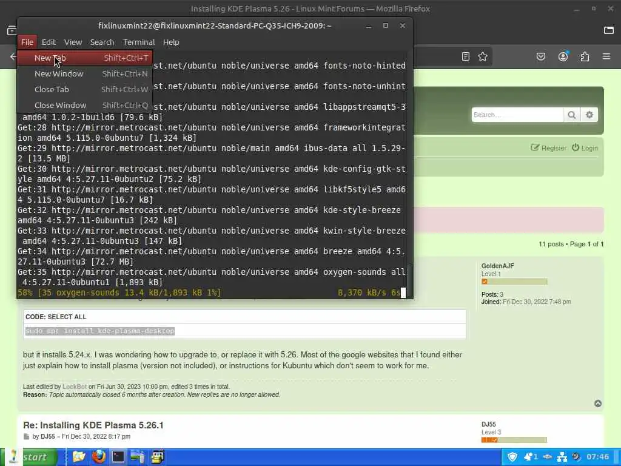Screen dimensions: 621x466
Task: Open LockBot user link
Action: click(x=75, y=387)
